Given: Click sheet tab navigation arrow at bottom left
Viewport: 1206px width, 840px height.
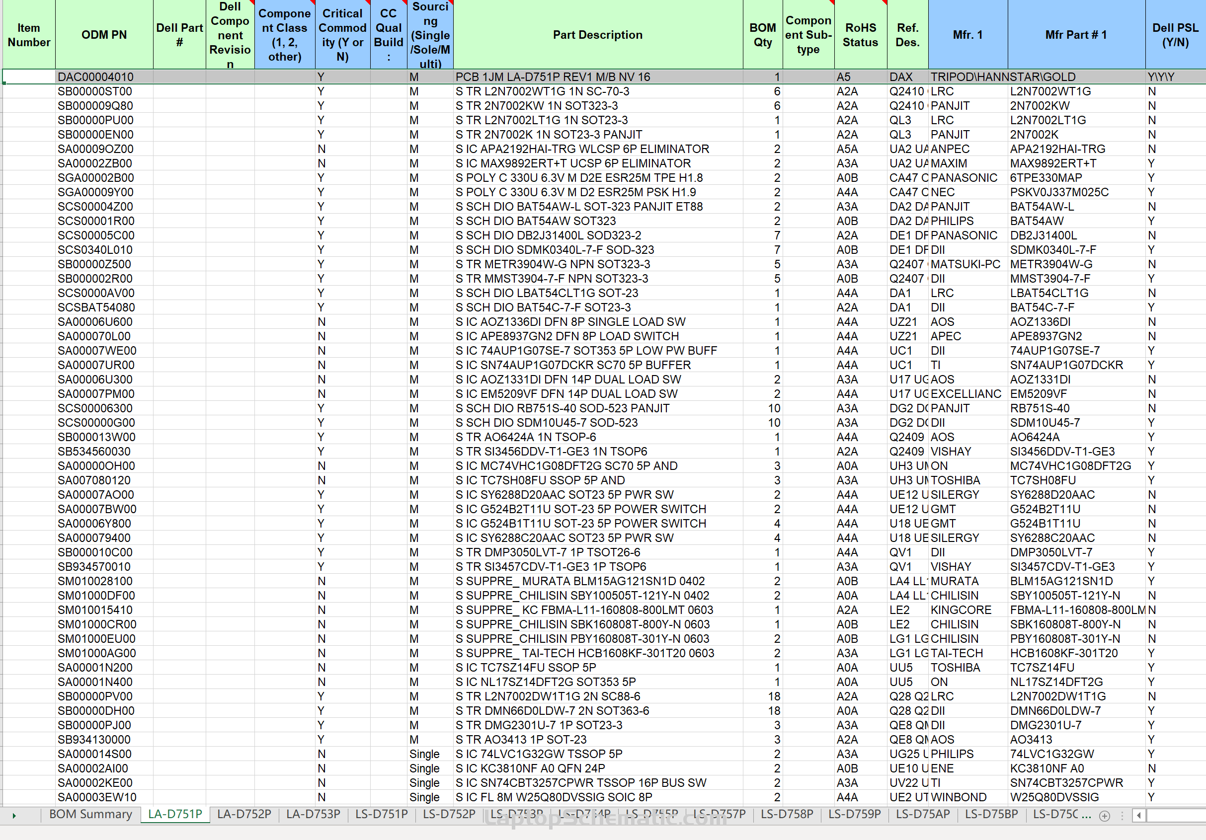Looking at the screenshot, I should (14, 816).
